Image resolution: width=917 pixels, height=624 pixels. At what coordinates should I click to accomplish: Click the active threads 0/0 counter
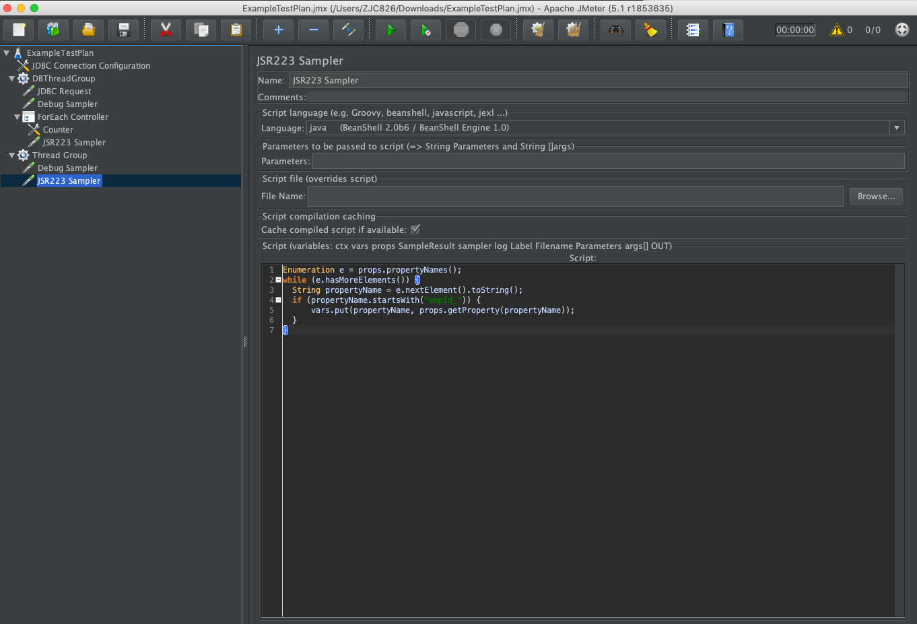click(x=873, y=30)
